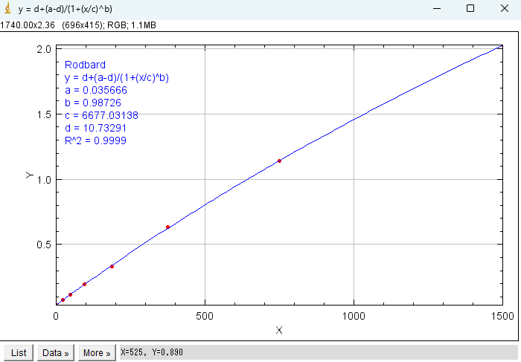Minimize the plot window
521x362 pixels.
[x=435, y=8]
